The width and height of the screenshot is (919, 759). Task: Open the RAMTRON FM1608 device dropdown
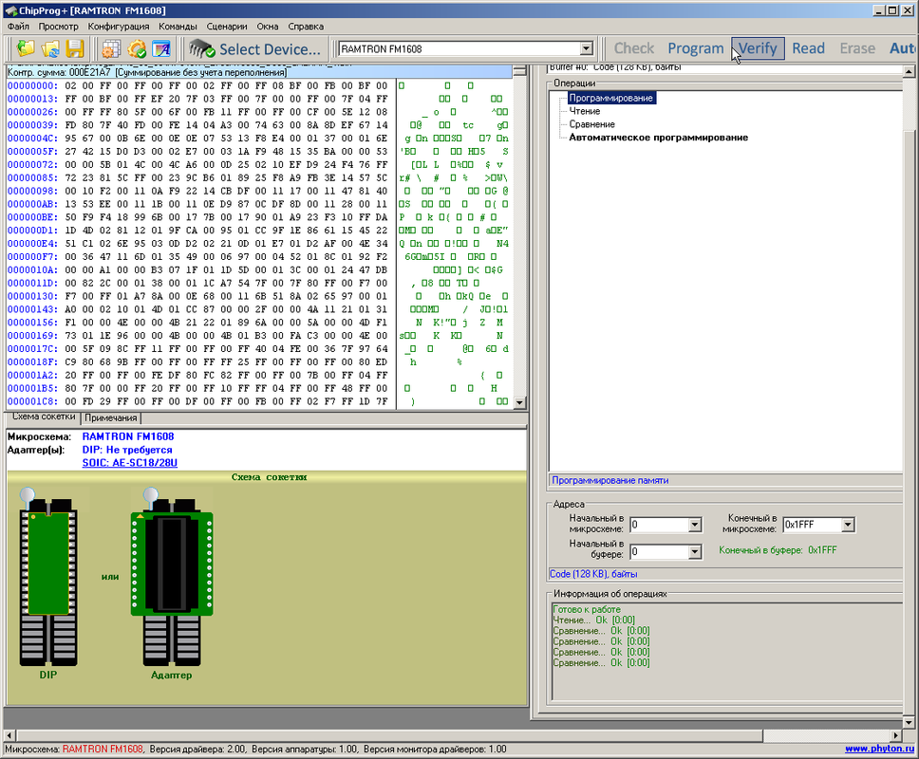[586, 48]
